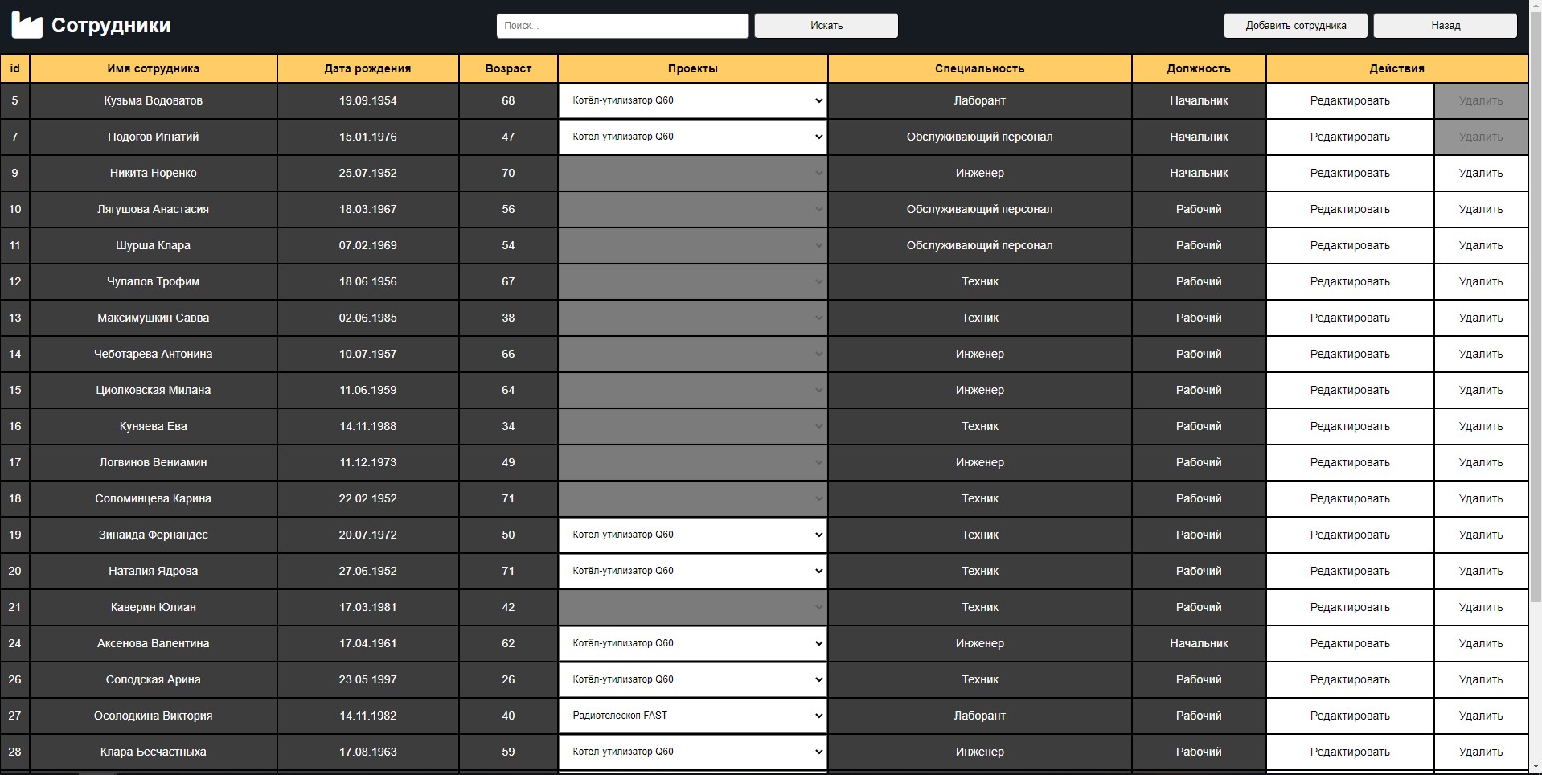The width and height of the screenshot is (1542, 775).
Task: Open project dropdown for Солодская Арина
Action: pos(692,680)
